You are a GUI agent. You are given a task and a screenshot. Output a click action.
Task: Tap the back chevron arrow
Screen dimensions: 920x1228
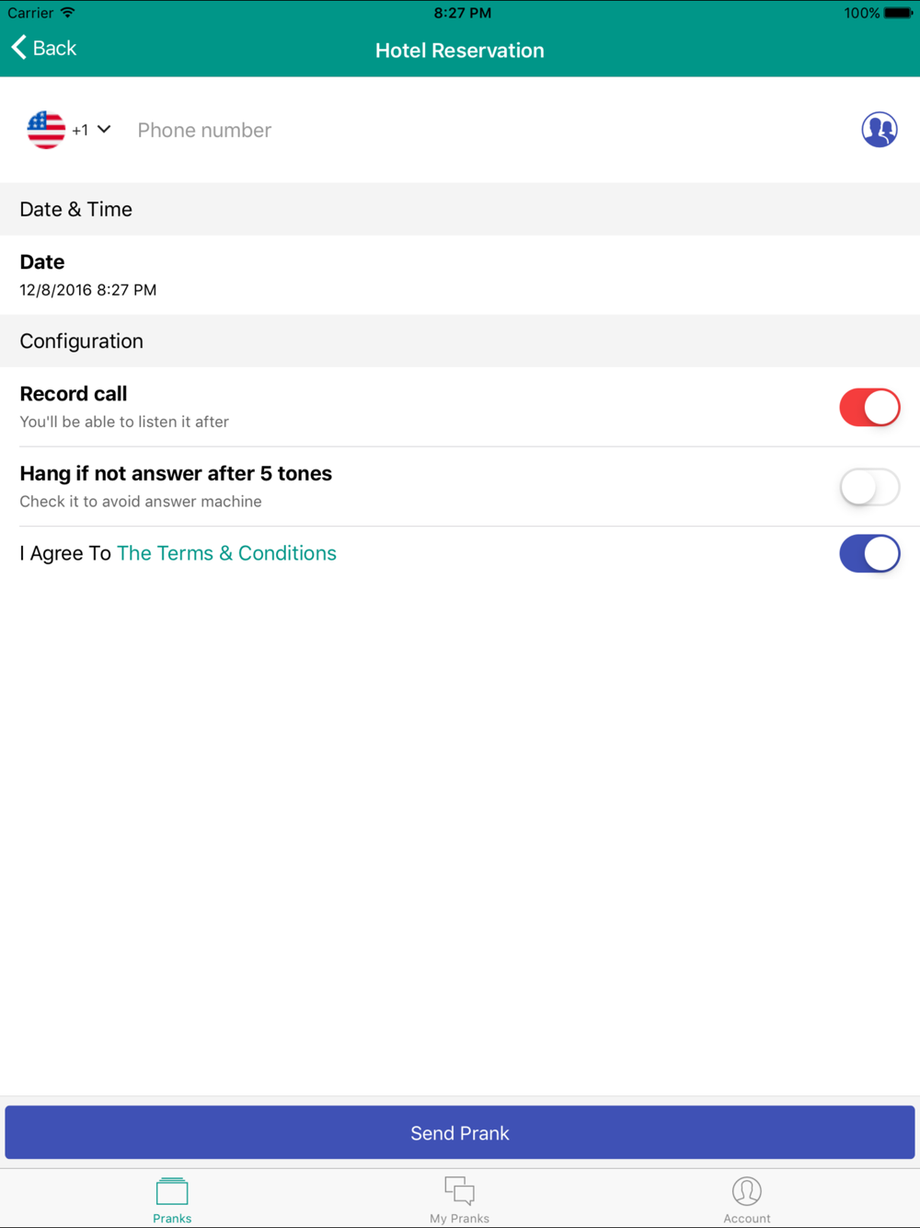(x=18, y=48)
